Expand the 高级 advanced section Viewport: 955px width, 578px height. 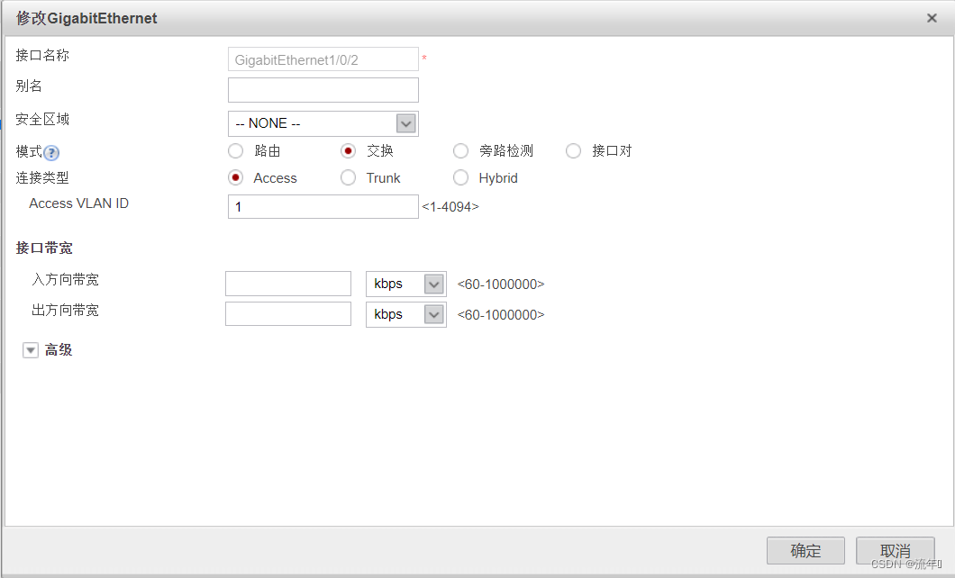tap(31, 350)
